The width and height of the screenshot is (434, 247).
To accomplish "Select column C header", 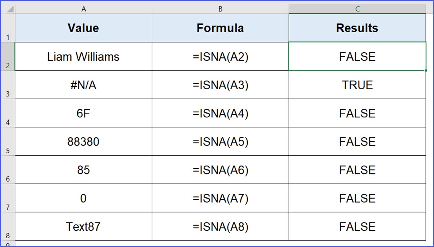I will pyautogui.click(x=357, y=9).
